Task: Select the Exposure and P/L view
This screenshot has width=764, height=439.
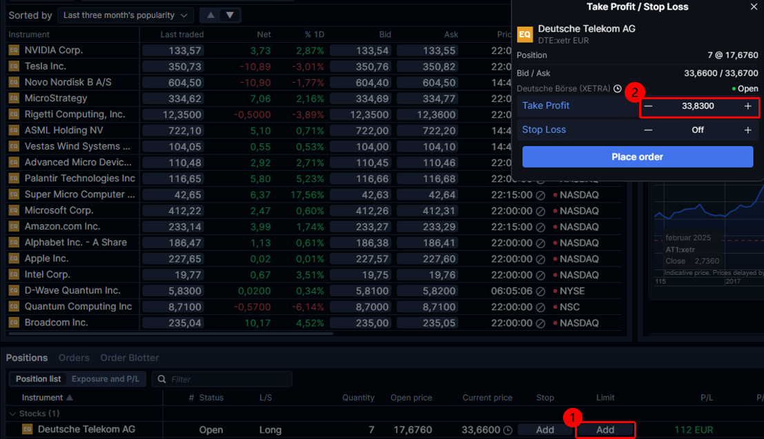Action: tap(107, 379)
